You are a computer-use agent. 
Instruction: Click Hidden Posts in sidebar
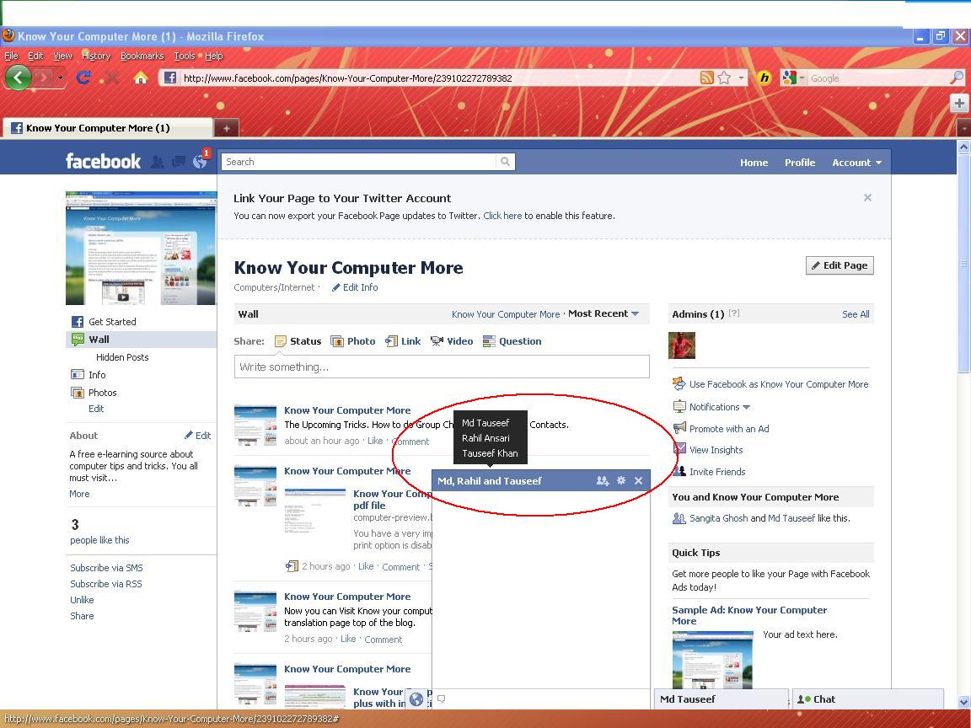(122, 357)
